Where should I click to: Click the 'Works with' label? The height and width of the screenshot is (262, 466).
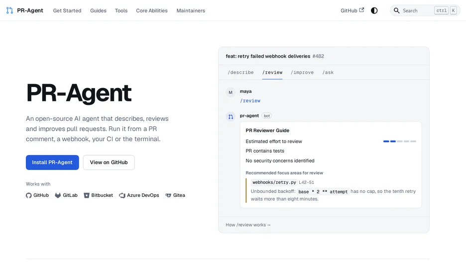click(38, 184)
